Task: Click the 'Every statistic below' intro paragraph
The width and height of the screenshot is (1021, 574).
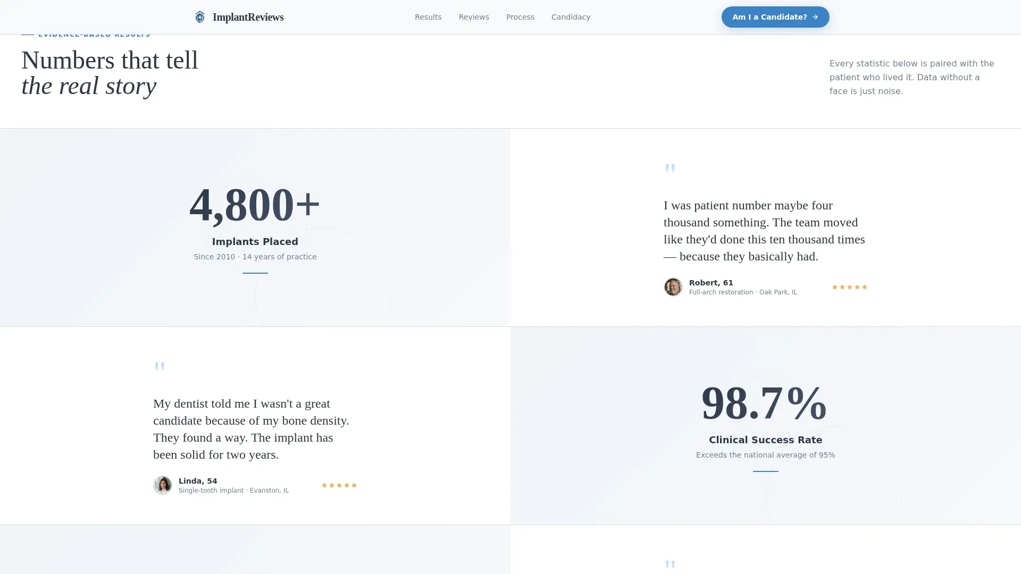Action: point(911,78)
